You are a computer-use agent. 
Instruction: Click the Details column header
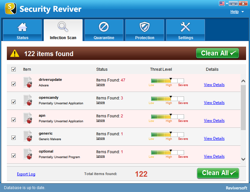point(212,69)
